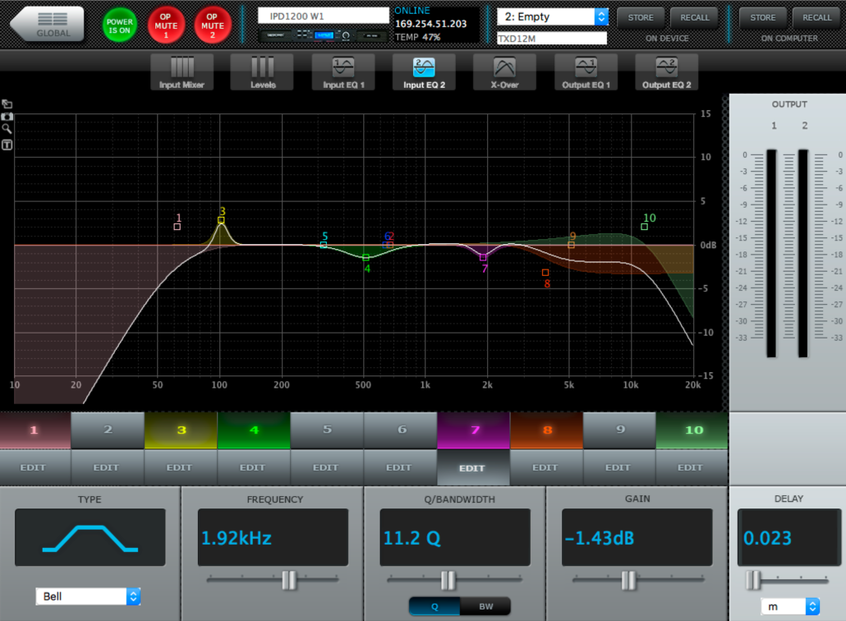The width and height of the screenshot is (846, 621).
Task: Toggle EQ band 1 button
Action: [x=34, y=430]
